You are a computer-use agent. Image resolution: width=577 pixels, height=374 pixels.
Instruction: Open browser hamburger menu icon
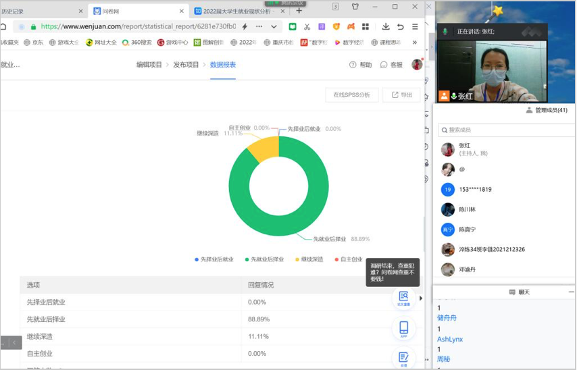(415, 27)
